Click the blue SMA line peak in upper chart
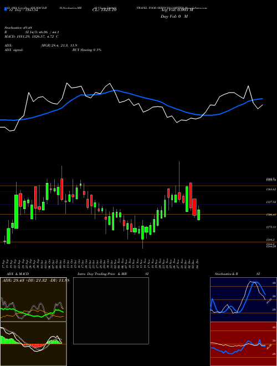This screenshot has width=277, height=366. pyautogui.click(x=116, y=90)
